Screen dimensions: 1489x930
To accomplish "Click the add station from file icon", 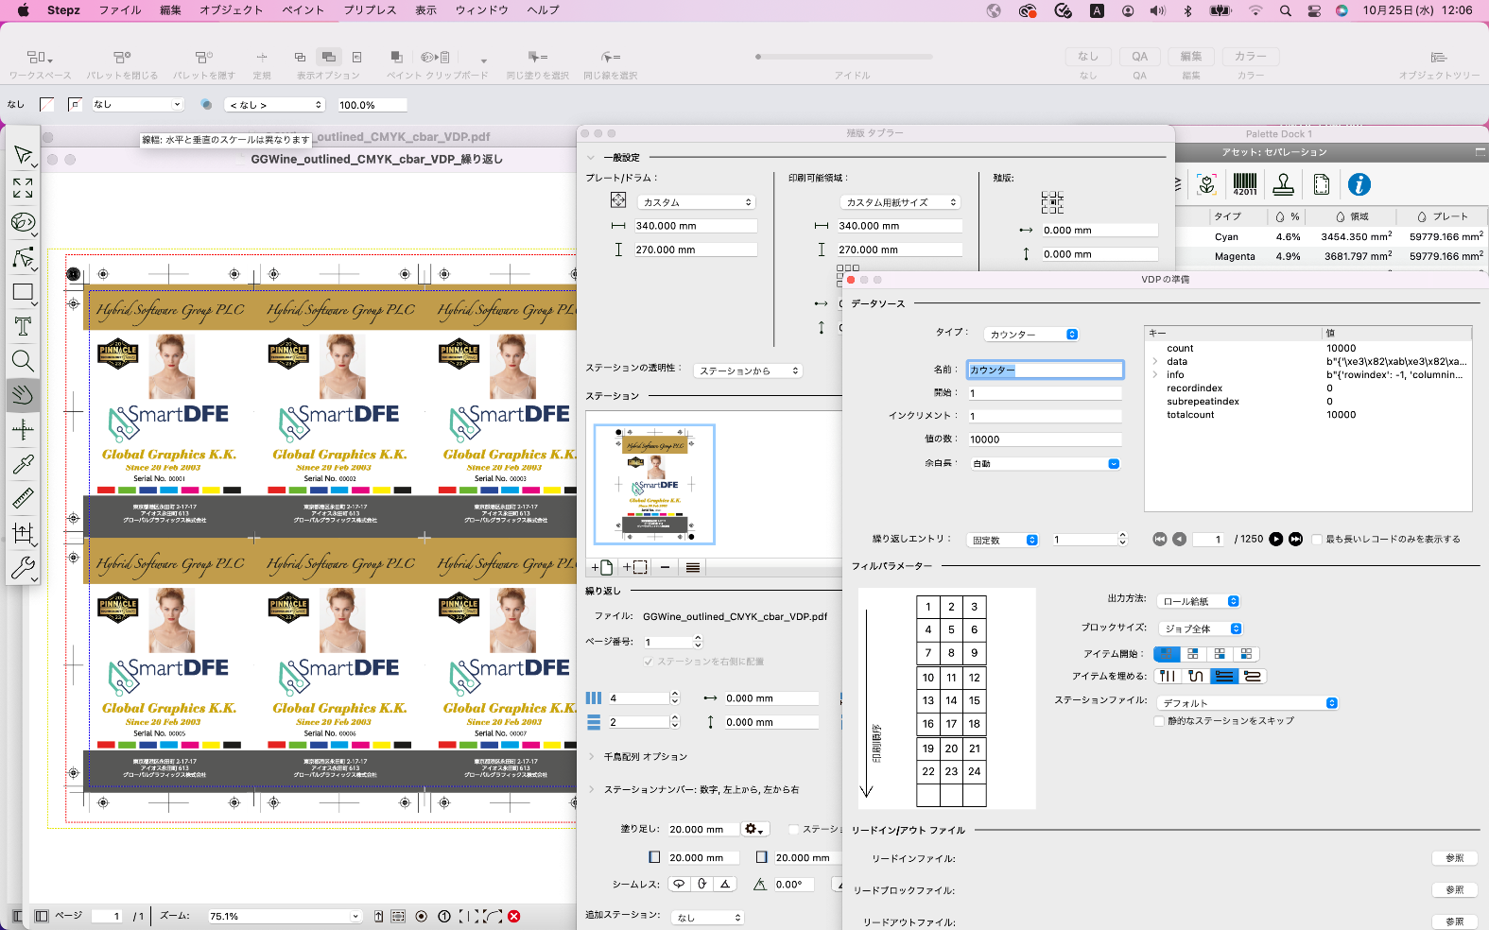I will (x=602, y=567).
